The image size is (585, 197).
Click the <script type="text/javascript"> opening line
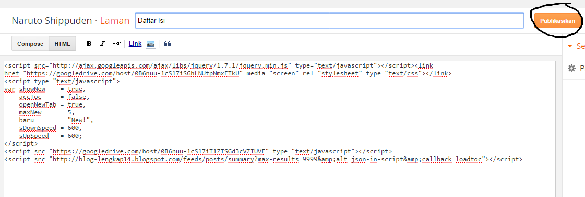[x=62, y=82]
